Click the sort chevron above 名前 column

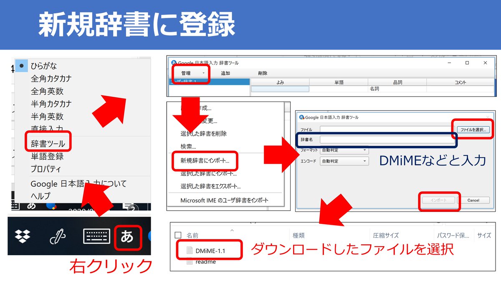coord(232,230)
